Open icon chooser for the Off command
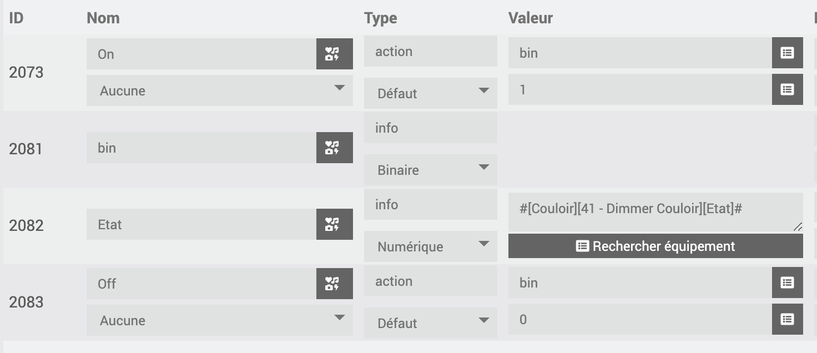This screenshot has width=817, height=353. [x=334, y=284]
